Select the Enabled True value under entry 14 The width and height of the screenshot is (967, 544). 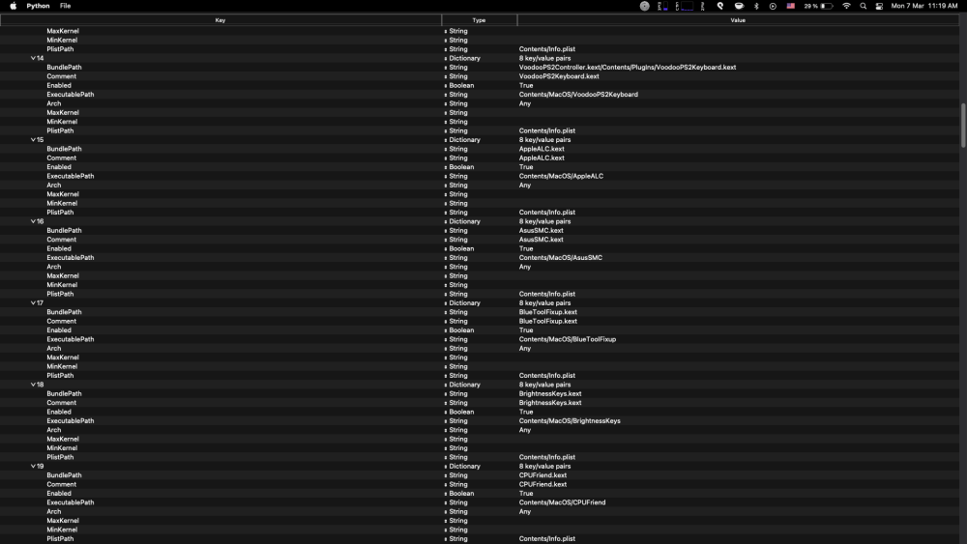[526, 86]
